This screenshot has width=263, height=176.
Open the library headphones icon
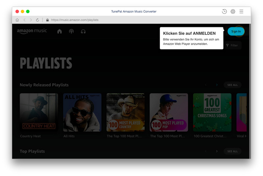pyautogui.click(x=83, y=31)
